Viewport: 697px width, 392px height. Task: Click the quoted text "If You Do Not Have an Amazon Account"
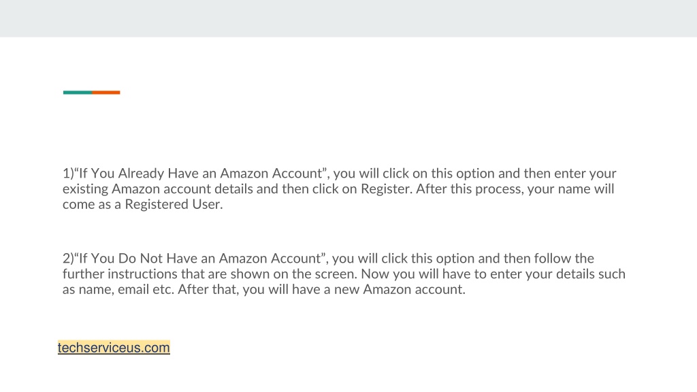199,258
